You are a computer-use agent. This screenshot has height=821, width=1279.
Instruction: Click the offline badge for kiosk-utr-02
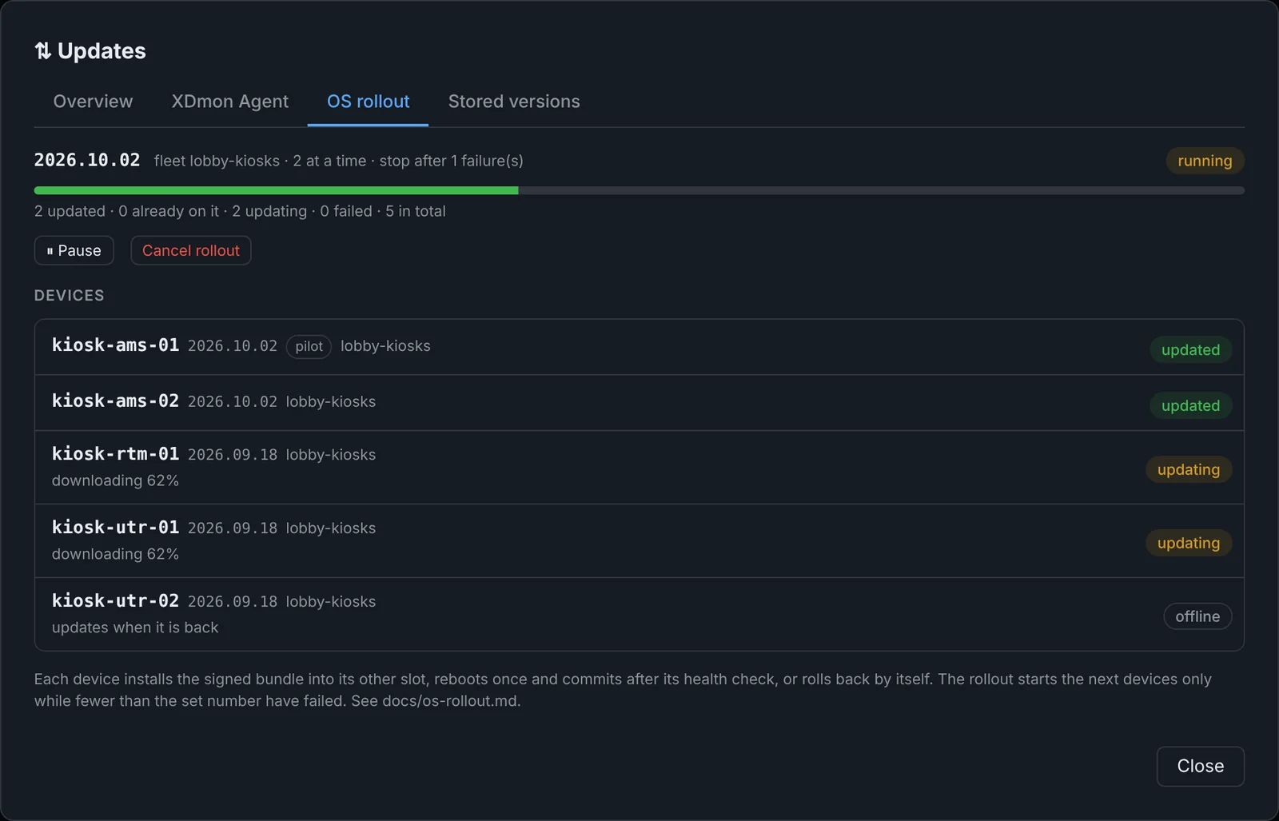1197,616
